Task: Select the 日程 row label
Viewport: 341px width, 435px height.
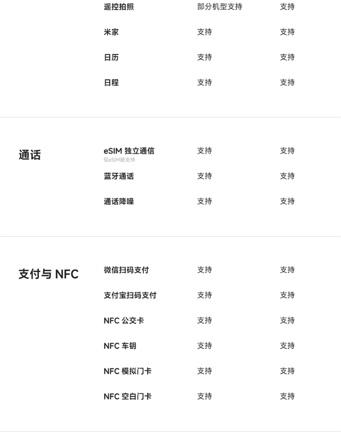Action: tap(111, 83)
